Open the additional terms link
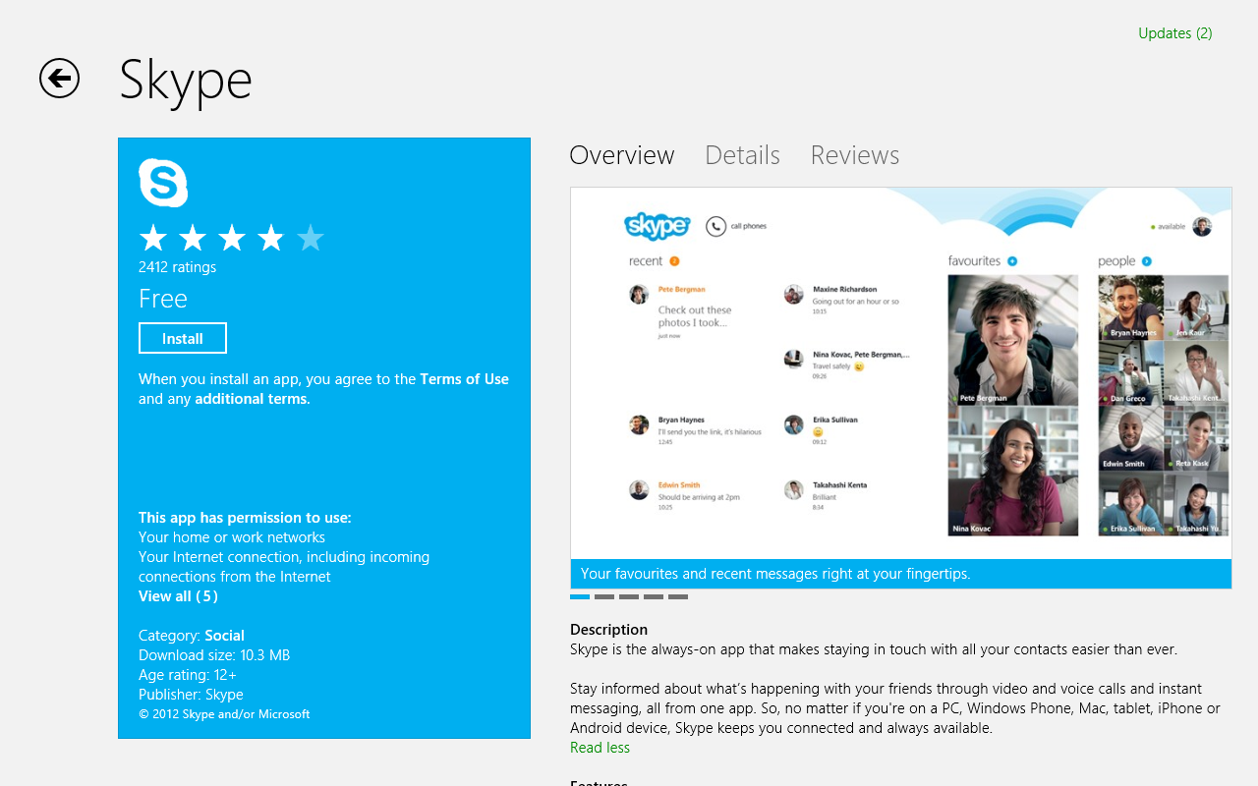This screenshot has width=1258, height=786. (251, 399)
